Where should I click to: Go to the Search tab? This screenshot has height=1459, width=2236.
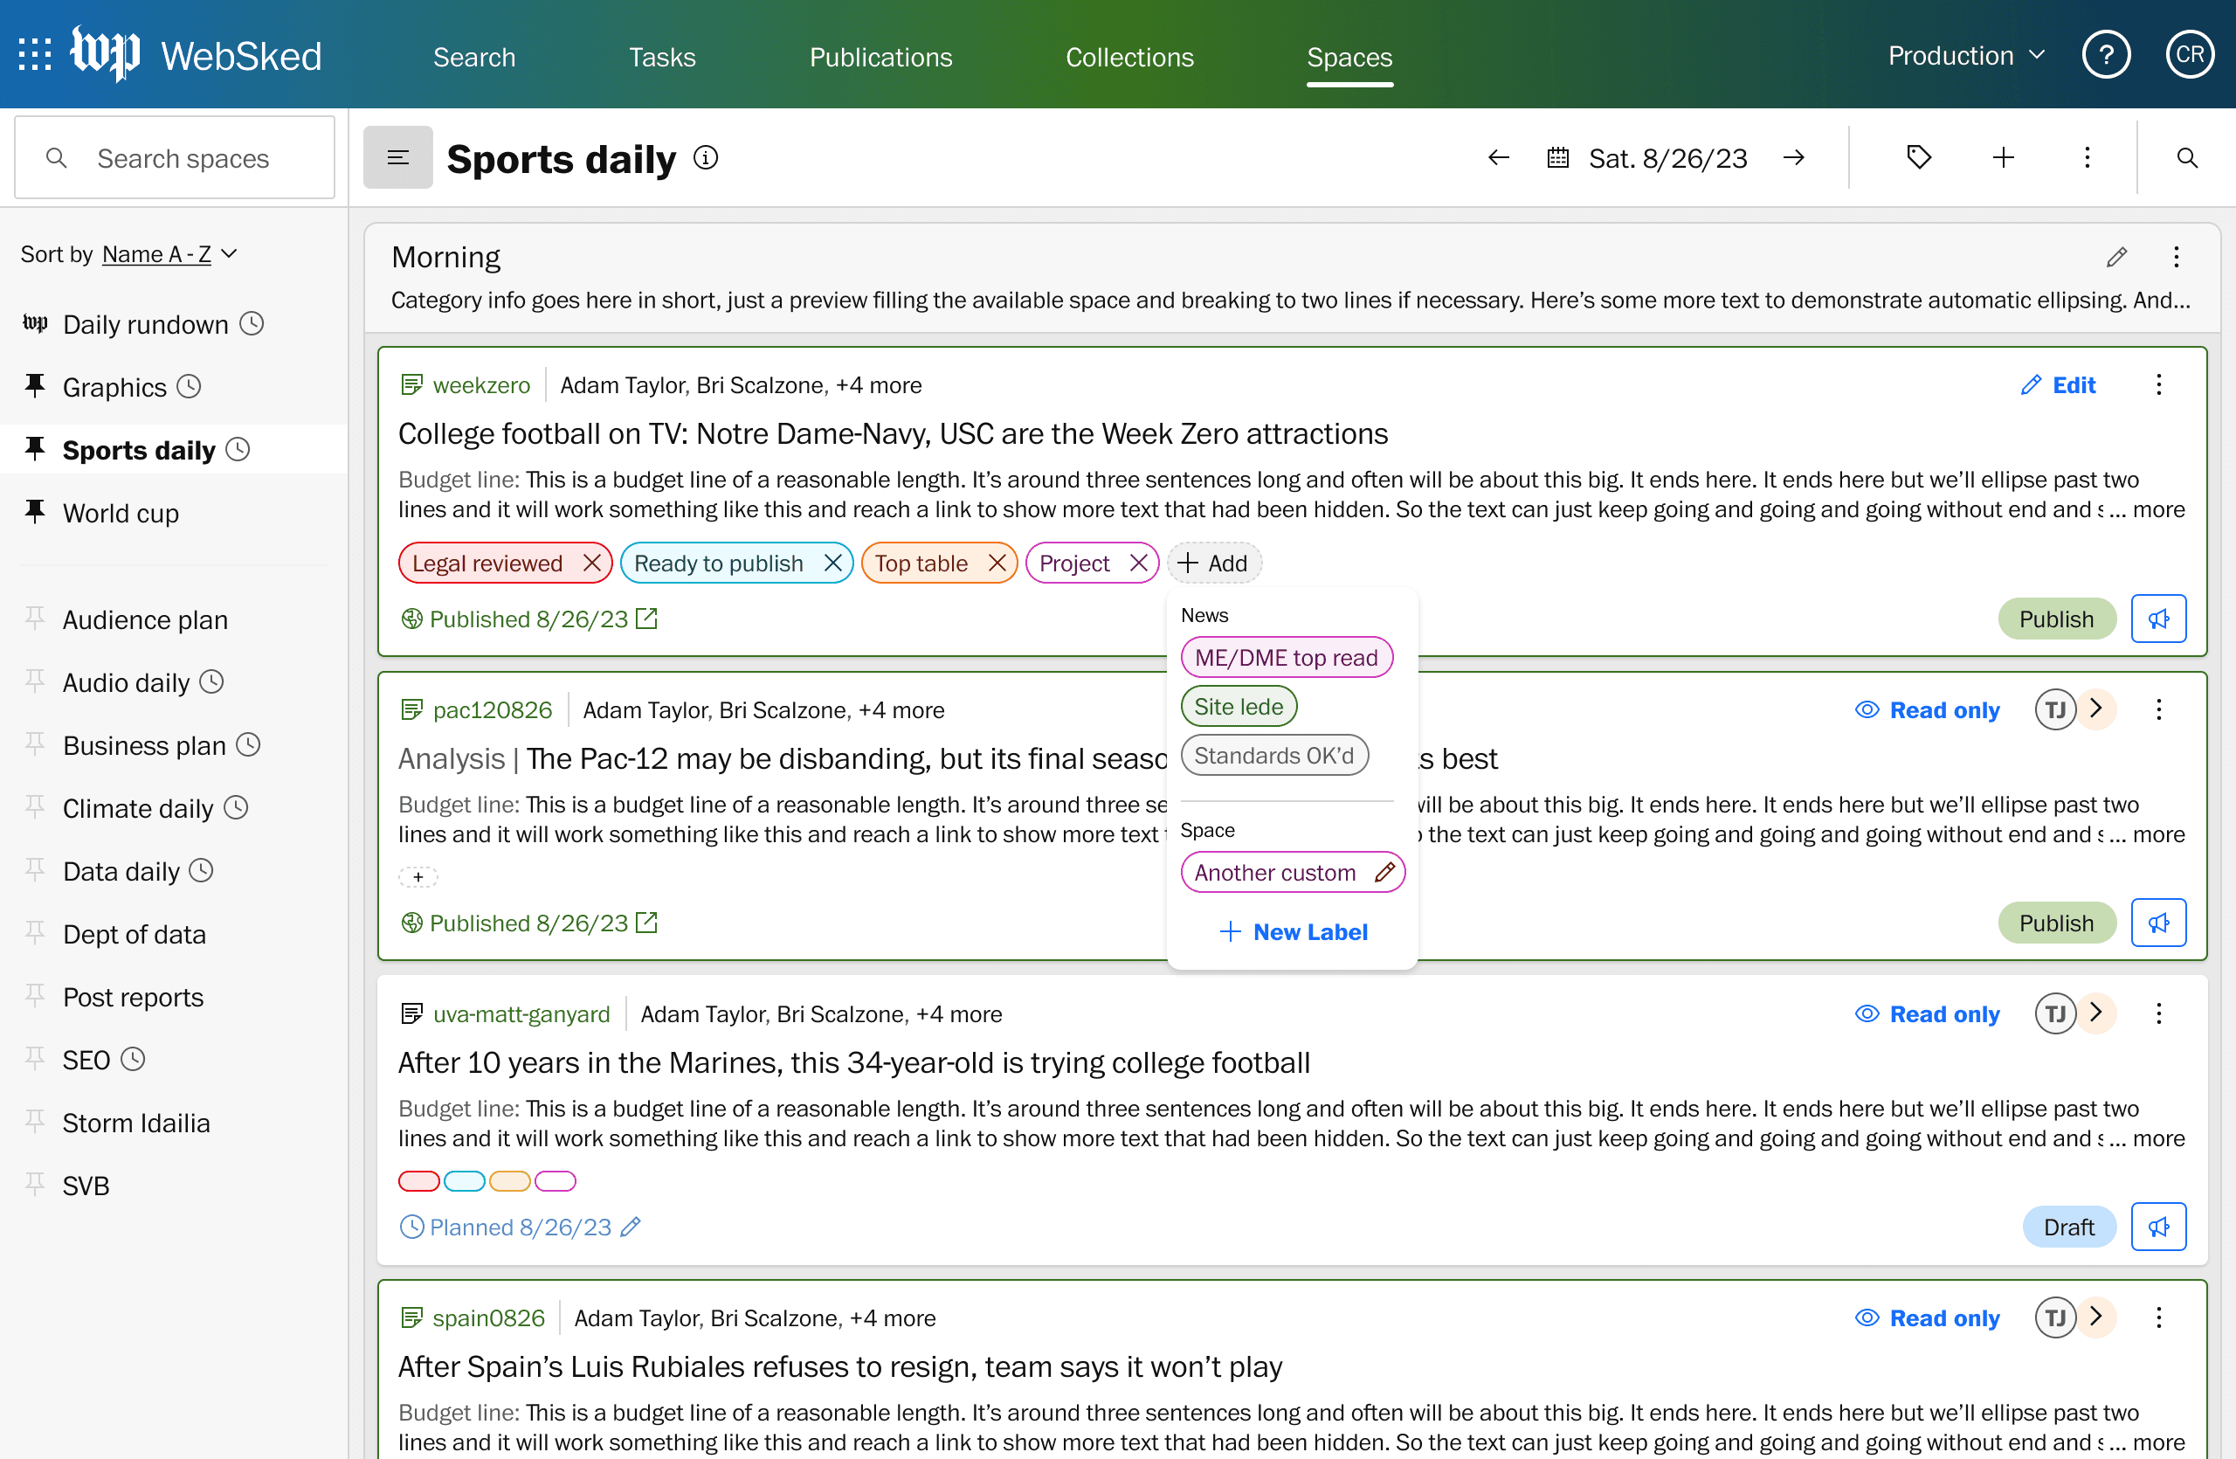(x=474, y=57)
